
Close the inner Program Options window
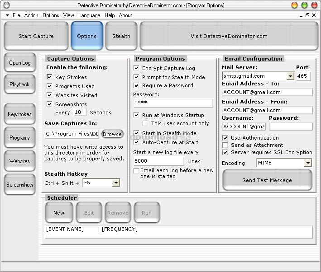coord(314,15)
